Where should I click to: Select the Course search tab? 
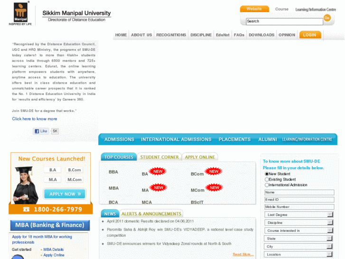click(282, 9)
